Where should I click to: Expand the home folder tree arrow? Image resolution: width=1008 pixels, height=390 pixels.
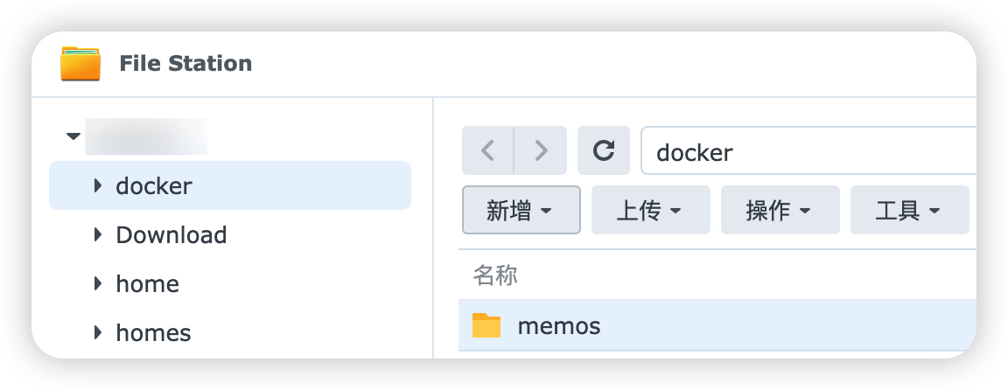98,283
